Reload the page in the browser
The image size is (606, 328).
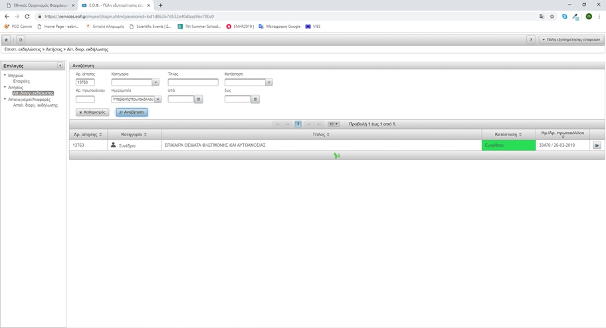[x=27, y=17]
